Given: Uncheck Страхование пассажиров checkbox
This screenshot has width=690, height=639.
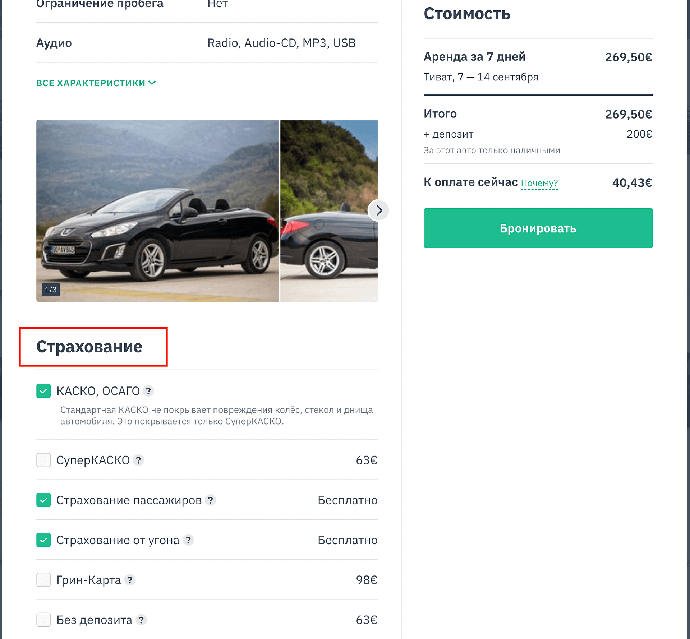Looking at the screenshot, I should point(43,500).
